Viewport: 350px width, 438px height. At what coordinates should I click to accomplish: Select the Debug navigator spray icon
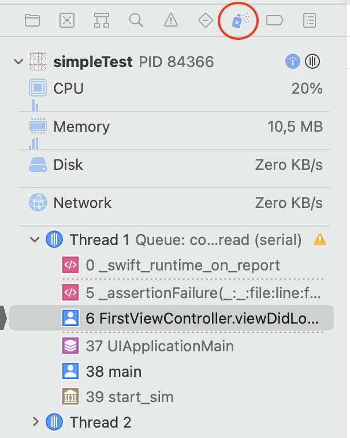239,21
